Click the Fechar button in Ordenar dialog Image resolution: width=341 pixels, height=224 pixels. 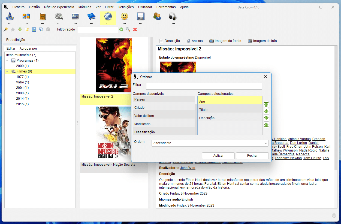point(252,156)
